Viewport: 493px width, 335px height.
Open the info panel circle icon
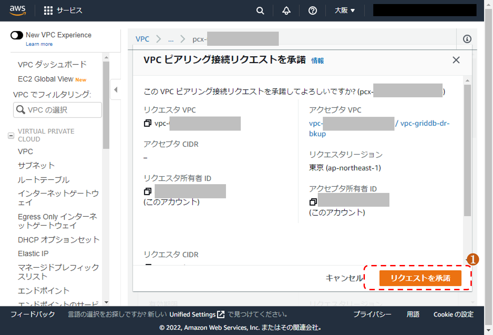point(467,39)
